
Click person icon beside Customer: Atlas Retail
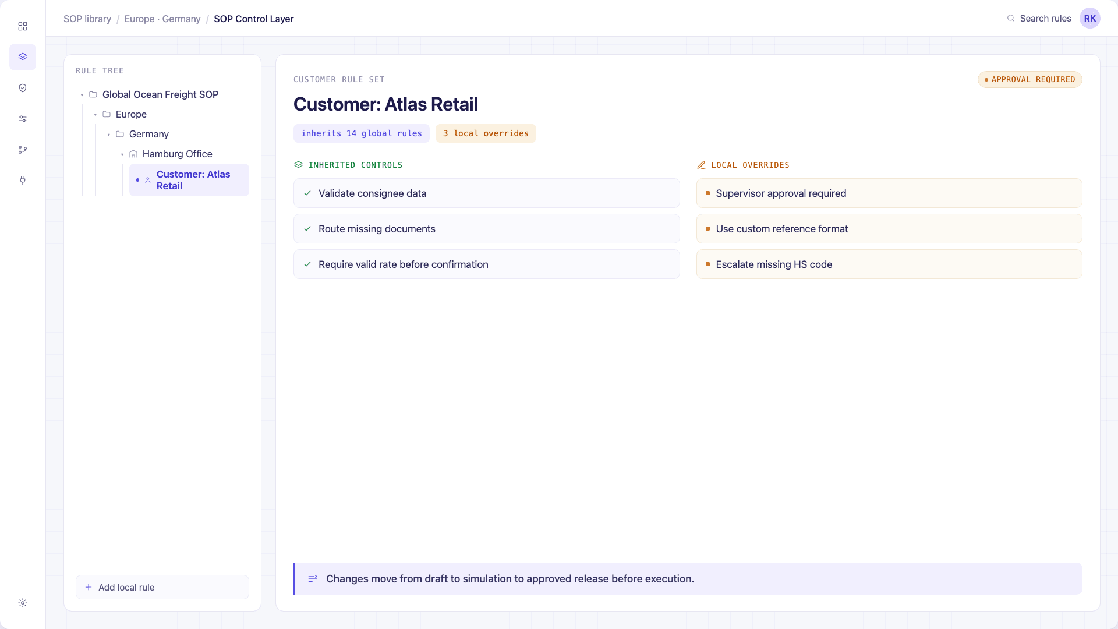[x=148, y=180]
